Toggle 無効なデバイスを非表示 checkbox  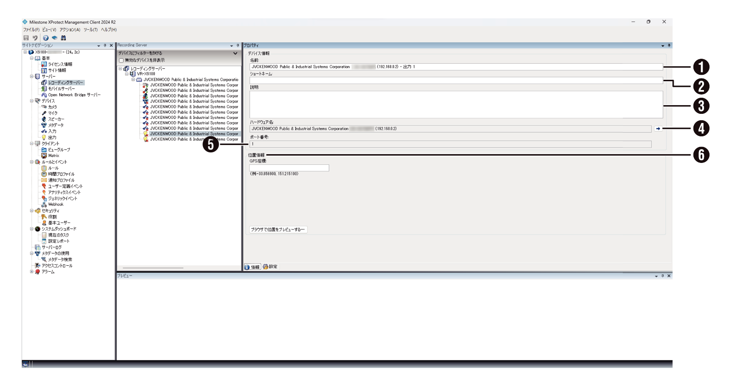[121, 60]
